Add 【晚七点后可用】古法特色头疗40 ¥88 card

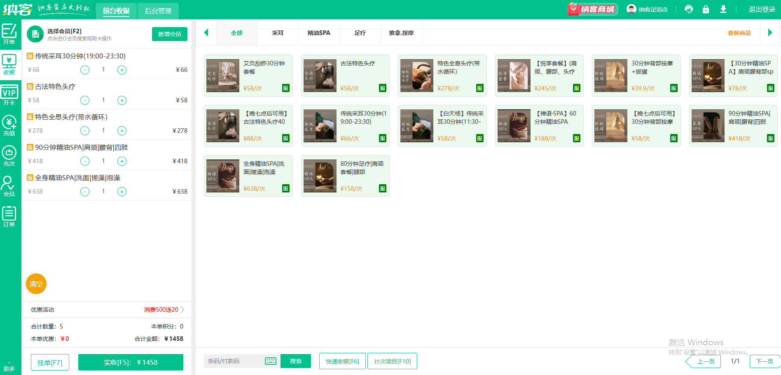248,126
